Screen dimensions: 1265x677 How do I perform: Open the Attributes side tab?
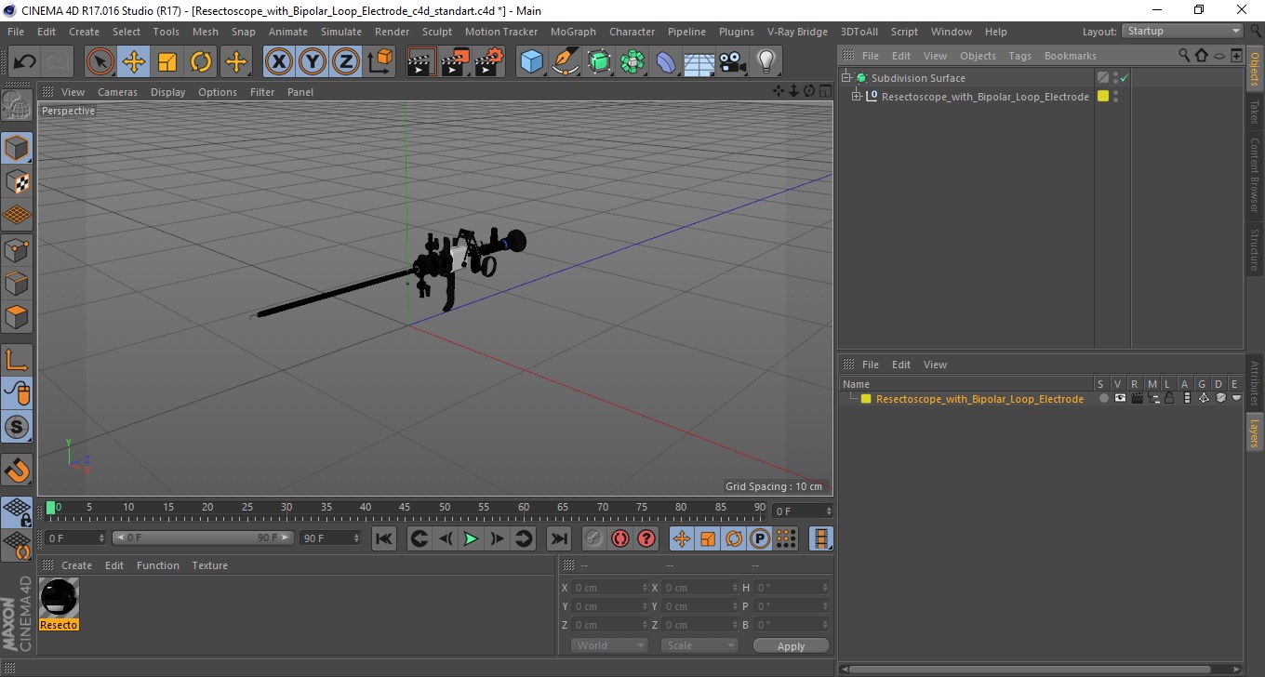pos(1255,383)
